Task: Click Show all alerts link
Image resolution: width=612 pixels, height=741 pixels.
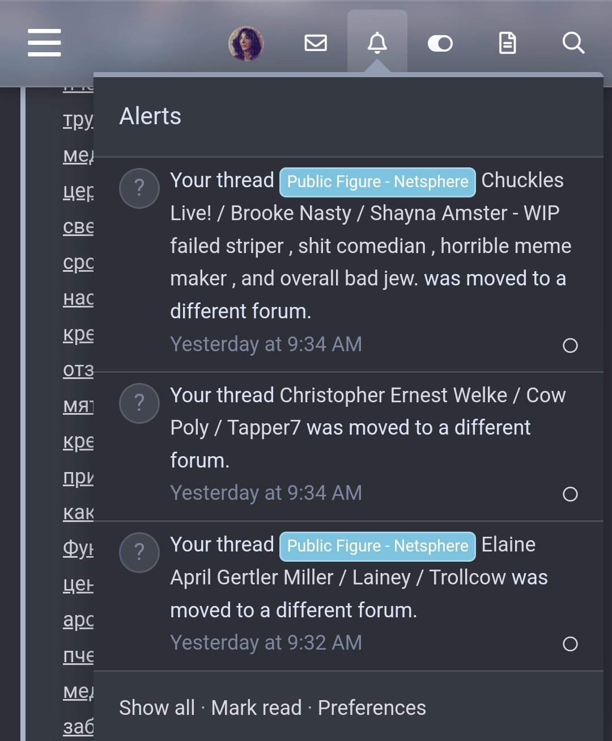Action: click(157, 708)
